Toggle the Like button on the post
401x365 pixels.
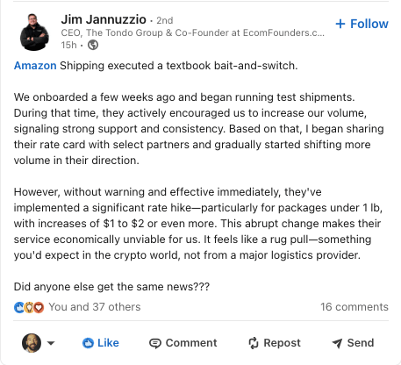(x=101, y=343)
